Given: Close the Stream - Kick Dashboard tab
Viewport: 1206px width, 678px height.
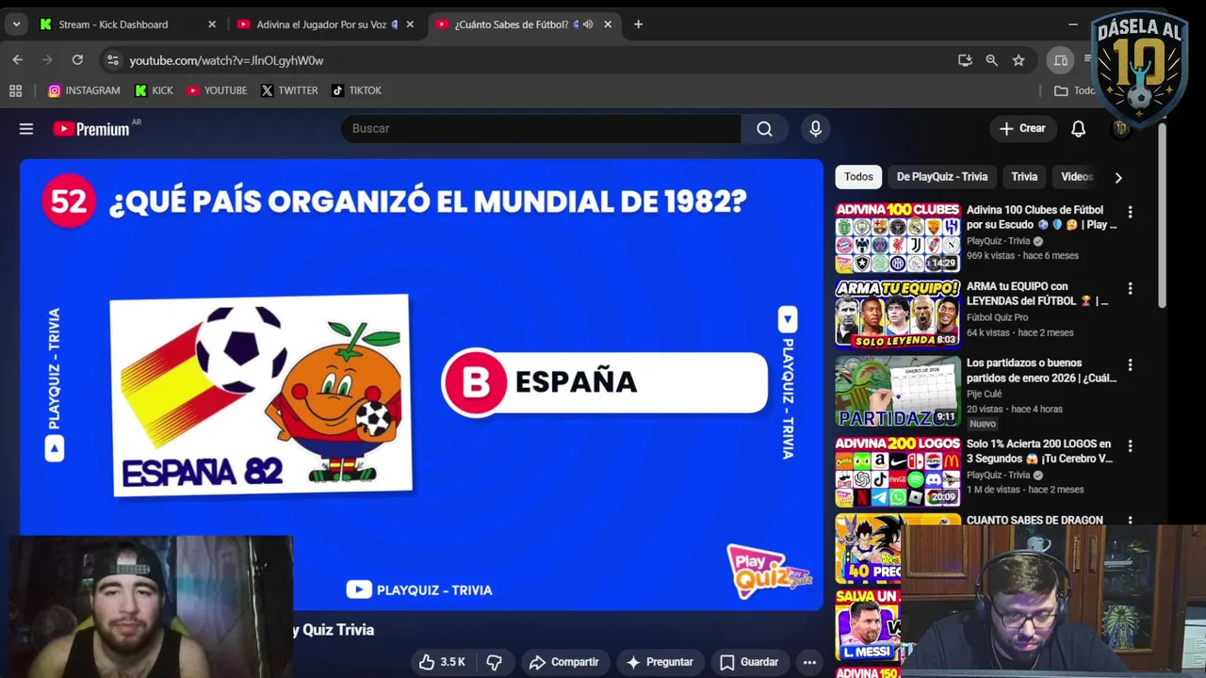Looking at the screenshot, I should click(x=212, y=24).
